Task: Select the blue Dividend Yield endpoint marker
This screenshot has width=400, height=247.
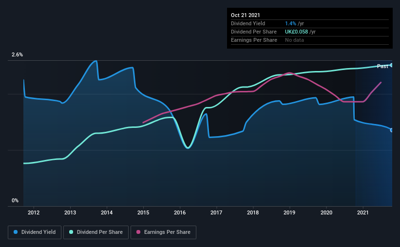Action: pos(392,130)
